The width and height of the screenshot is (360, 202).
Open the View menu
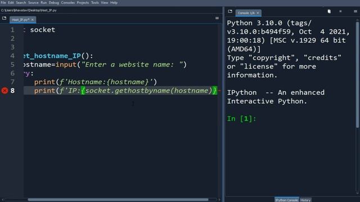point(105,3)
